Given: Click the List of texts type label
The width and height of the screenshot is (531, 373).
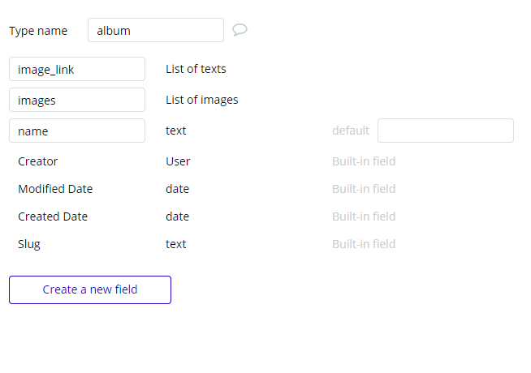Looking at the screenshot, I should (196, 70).
